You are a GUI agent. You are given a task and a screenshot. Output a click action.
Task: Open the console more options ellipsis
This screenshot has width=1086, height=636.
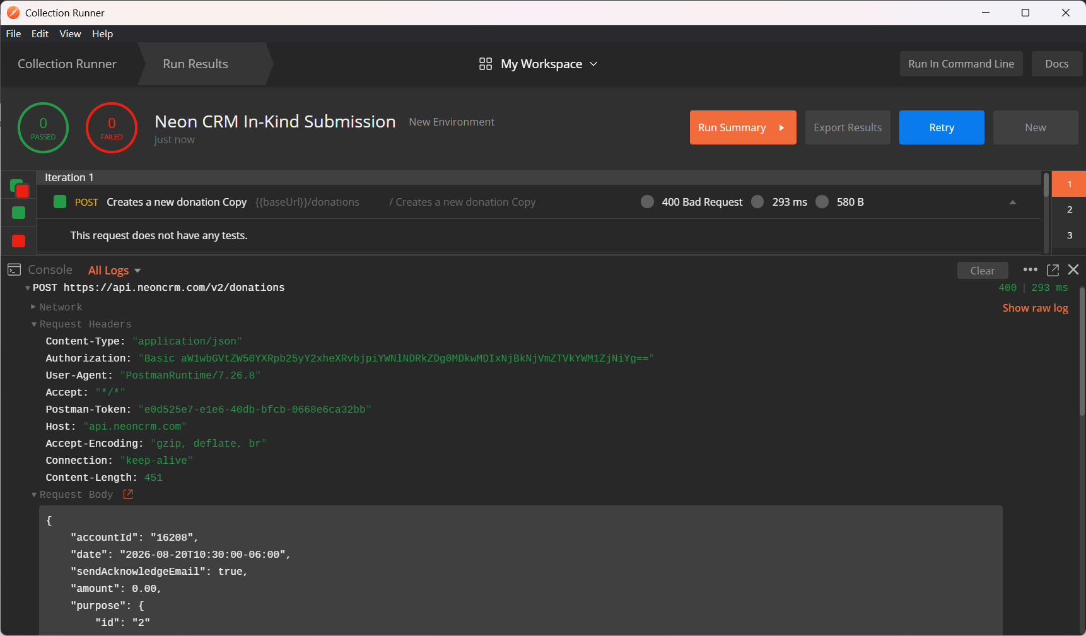tap(1031, 269)
